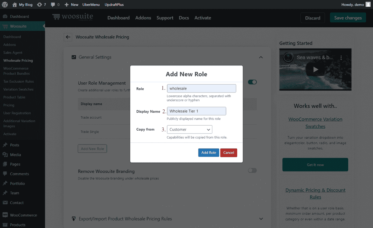The height and width of the screenshot is (228, 373).
Task: Select Wholesale Pricing in sidebar submenu
Action: tap(18, 60)
